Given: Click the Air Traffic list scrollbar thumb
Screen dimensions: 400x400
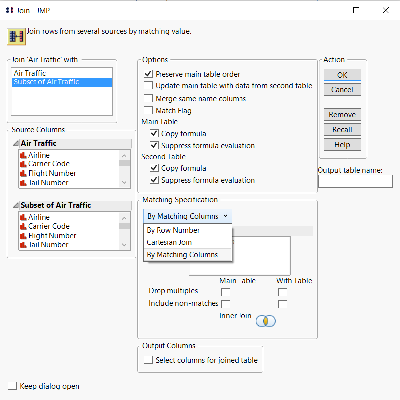Looking at the screenshot, I should click(124, 163).
